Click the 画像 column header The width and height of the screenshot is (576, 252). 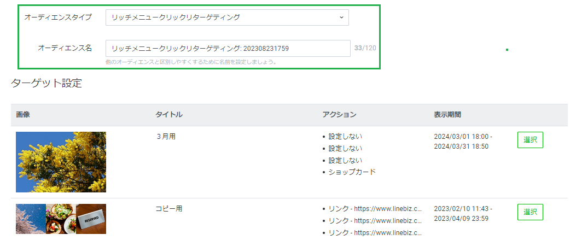coord(23,115)
